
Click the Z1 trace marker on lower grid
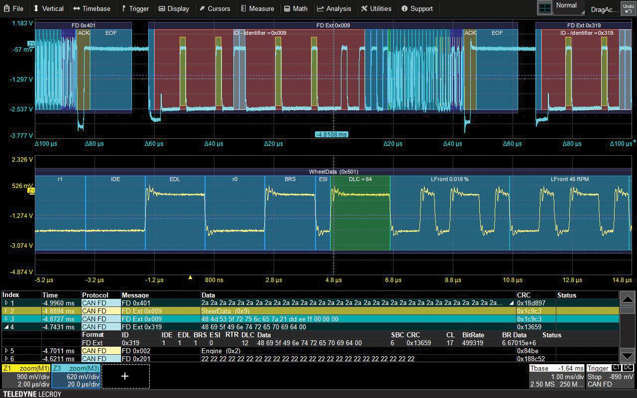pyautogui.click(x=31, y=191)
